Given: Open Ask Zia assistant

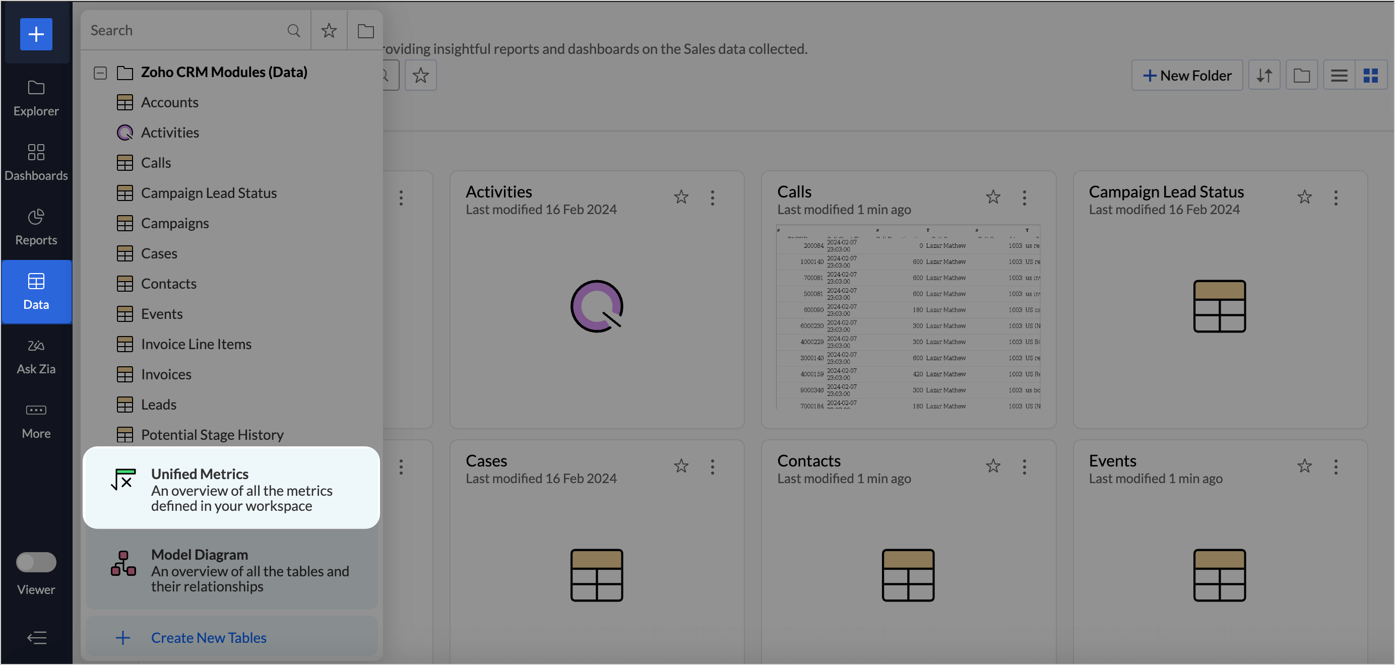Looking at the screenshot, I should coord(36,357).
